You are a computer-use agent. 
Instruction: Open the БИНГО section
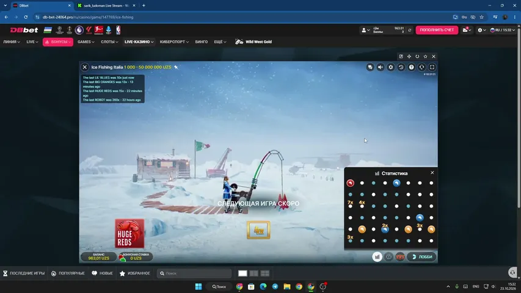pyautogui.click(x=202, y=42)
